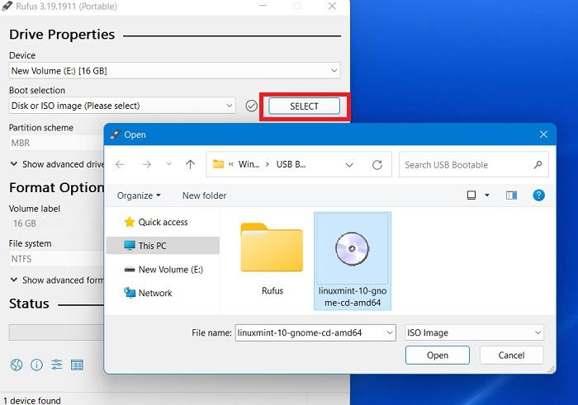Viewport: 578px width, 405px height.
Task: Go up one folder level arrow
Action: [x=190, y=164]
